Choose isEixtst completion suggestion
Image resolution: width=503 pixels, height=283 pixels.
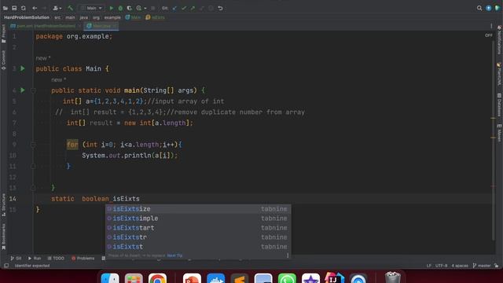click(198, 246)
